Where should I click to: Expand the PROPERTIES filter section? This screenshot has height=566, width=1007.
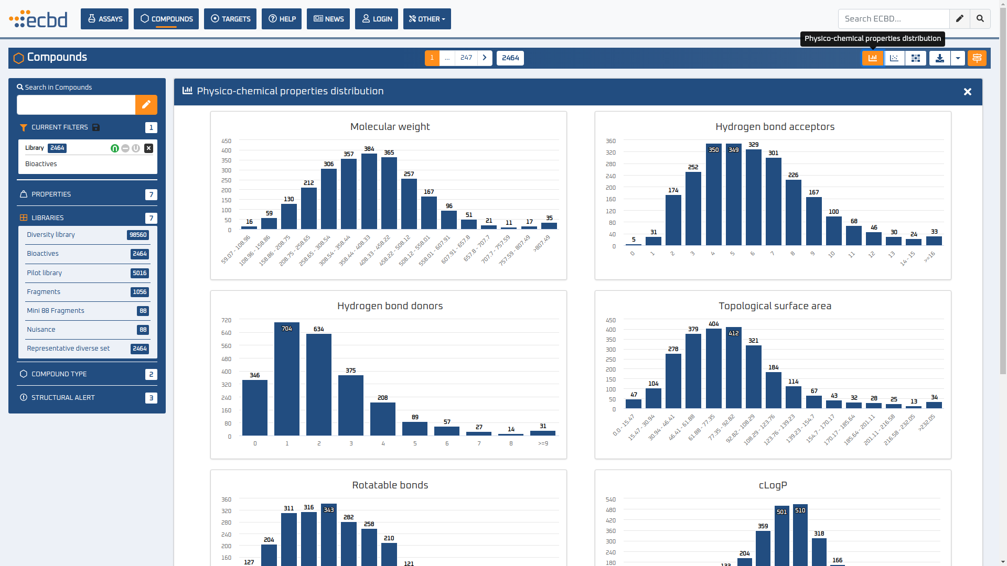tap(51, 194)
